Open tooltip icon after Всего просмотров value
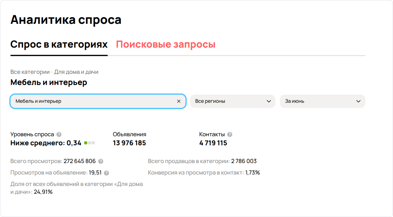The width and height of the screenshot is (393, 217). 101,161
